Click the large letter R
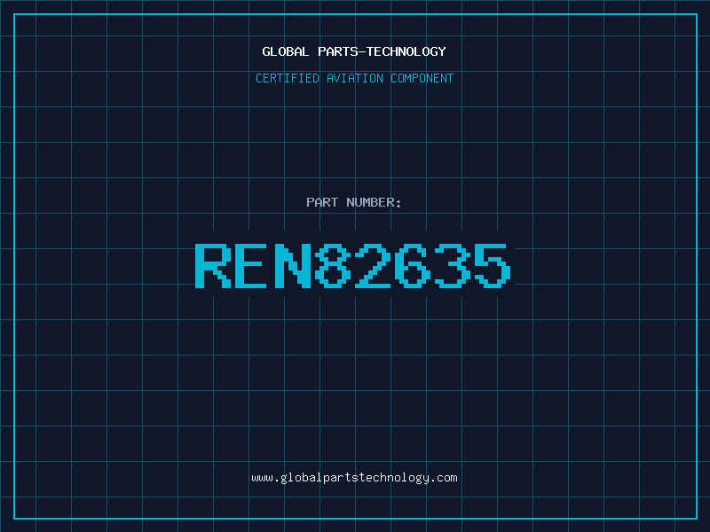 tap(213, 266)
